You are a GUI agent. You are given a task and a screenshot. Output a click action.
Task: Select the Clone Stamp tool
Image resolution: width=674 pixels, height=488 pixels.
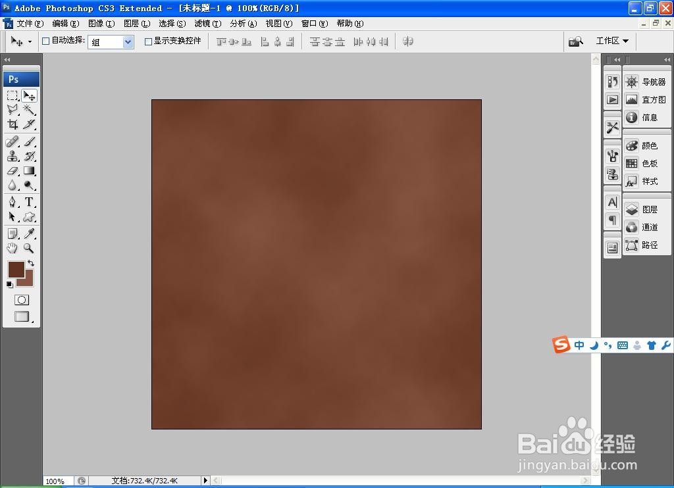click(x=13, y=156)
